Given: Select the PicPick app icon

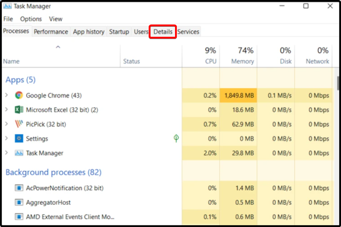Looking at the screenshot, I should 19,124.
